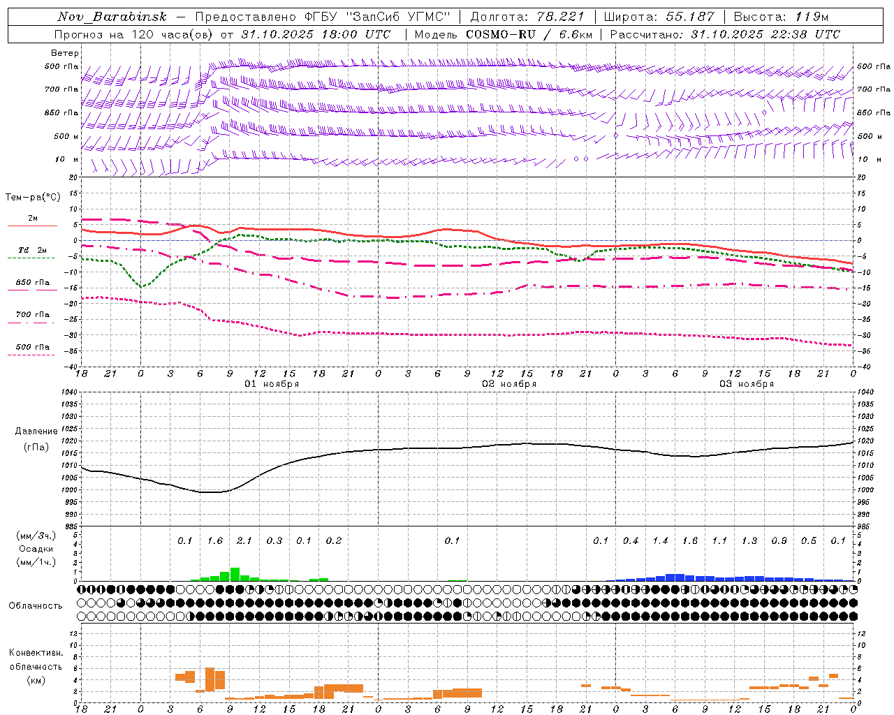Viewport: 894px width, 715px height.
Task: Click the Высота: 119м value
Action: pyautogui.click(x=781, y=17)
